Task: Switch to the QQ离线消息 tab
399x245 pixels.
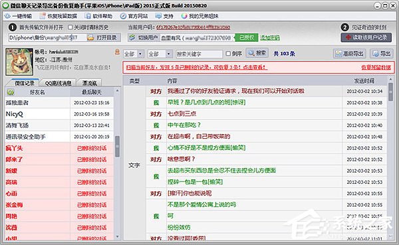Action: 58,83
